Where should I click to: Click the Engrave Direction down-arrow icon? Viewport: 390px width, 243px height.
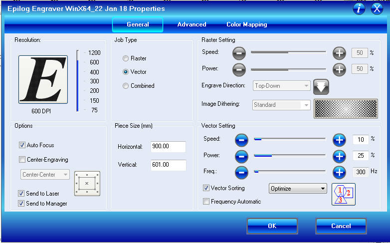coord(321,87)
